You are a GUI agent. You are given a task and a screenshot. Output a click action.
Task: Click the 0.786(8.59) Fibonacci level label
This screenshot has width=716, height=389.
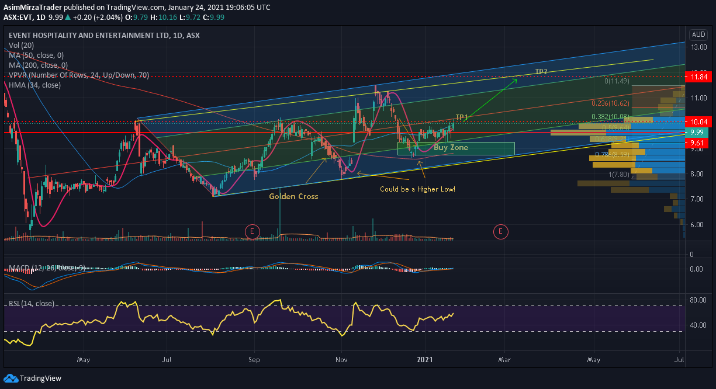612,155
